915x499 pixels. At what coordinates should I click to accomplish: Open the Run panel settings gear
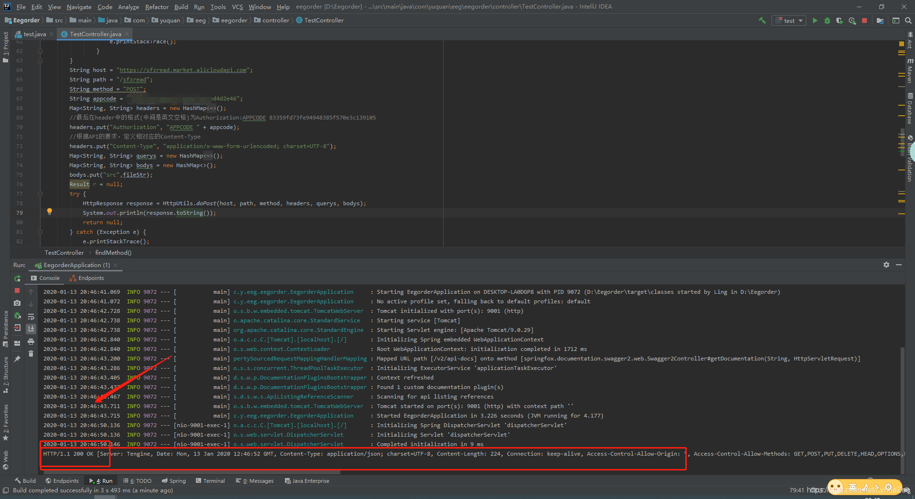(x=886, y=265)
